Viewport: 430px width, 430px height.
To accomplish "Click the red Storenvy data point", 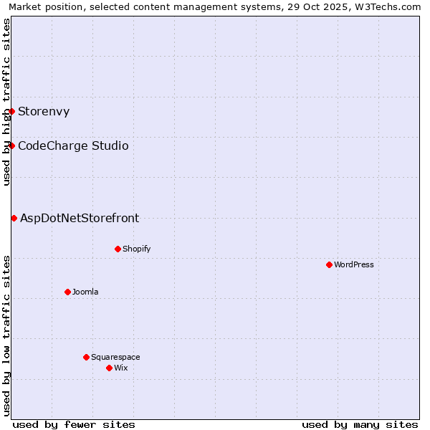I will 11,111.
